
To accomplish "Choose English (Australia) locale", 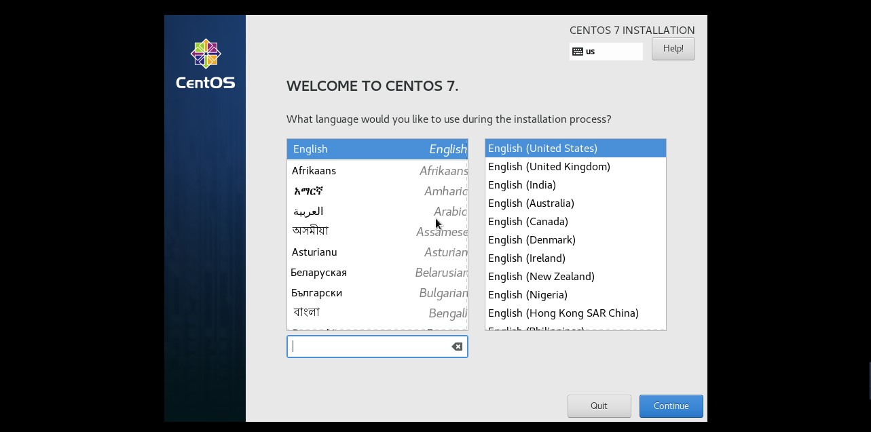I will tap(575, 203).
